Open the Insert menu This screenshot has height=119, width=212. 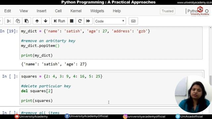pyautogui.click(x=41, y=11)
